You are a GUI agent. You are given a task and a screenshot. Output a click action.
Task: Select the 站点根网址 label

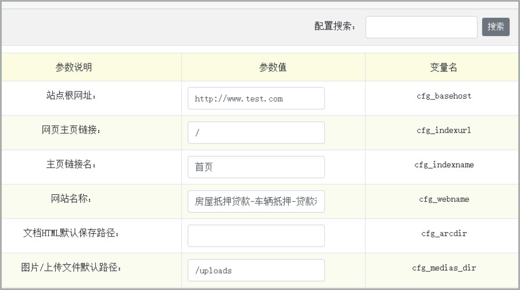pyautogui.click(x=71, y=96)
